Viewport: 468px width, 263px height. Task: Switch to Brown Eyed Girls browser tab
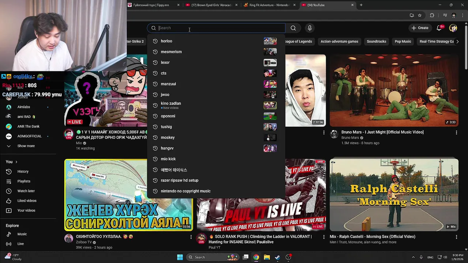pyautogui.click(x=211, y=5)
